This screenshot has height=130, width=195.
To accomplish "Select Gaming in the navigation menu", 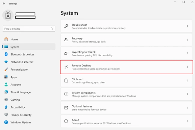I will 15,100.
